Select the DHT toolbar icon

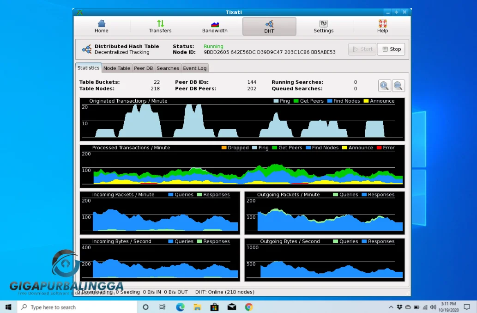[269, 26]
